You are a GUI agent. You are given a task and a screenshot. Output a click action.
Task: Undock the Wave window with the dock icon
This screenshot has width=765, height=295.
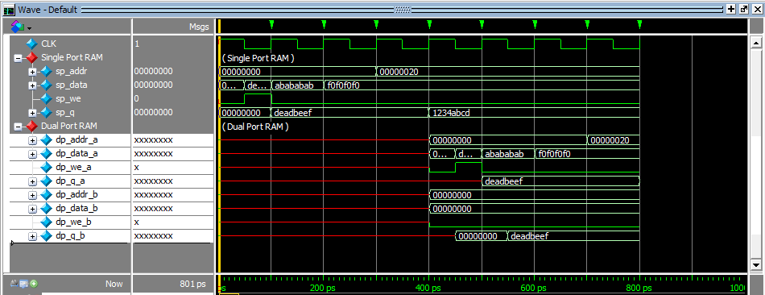743,9
